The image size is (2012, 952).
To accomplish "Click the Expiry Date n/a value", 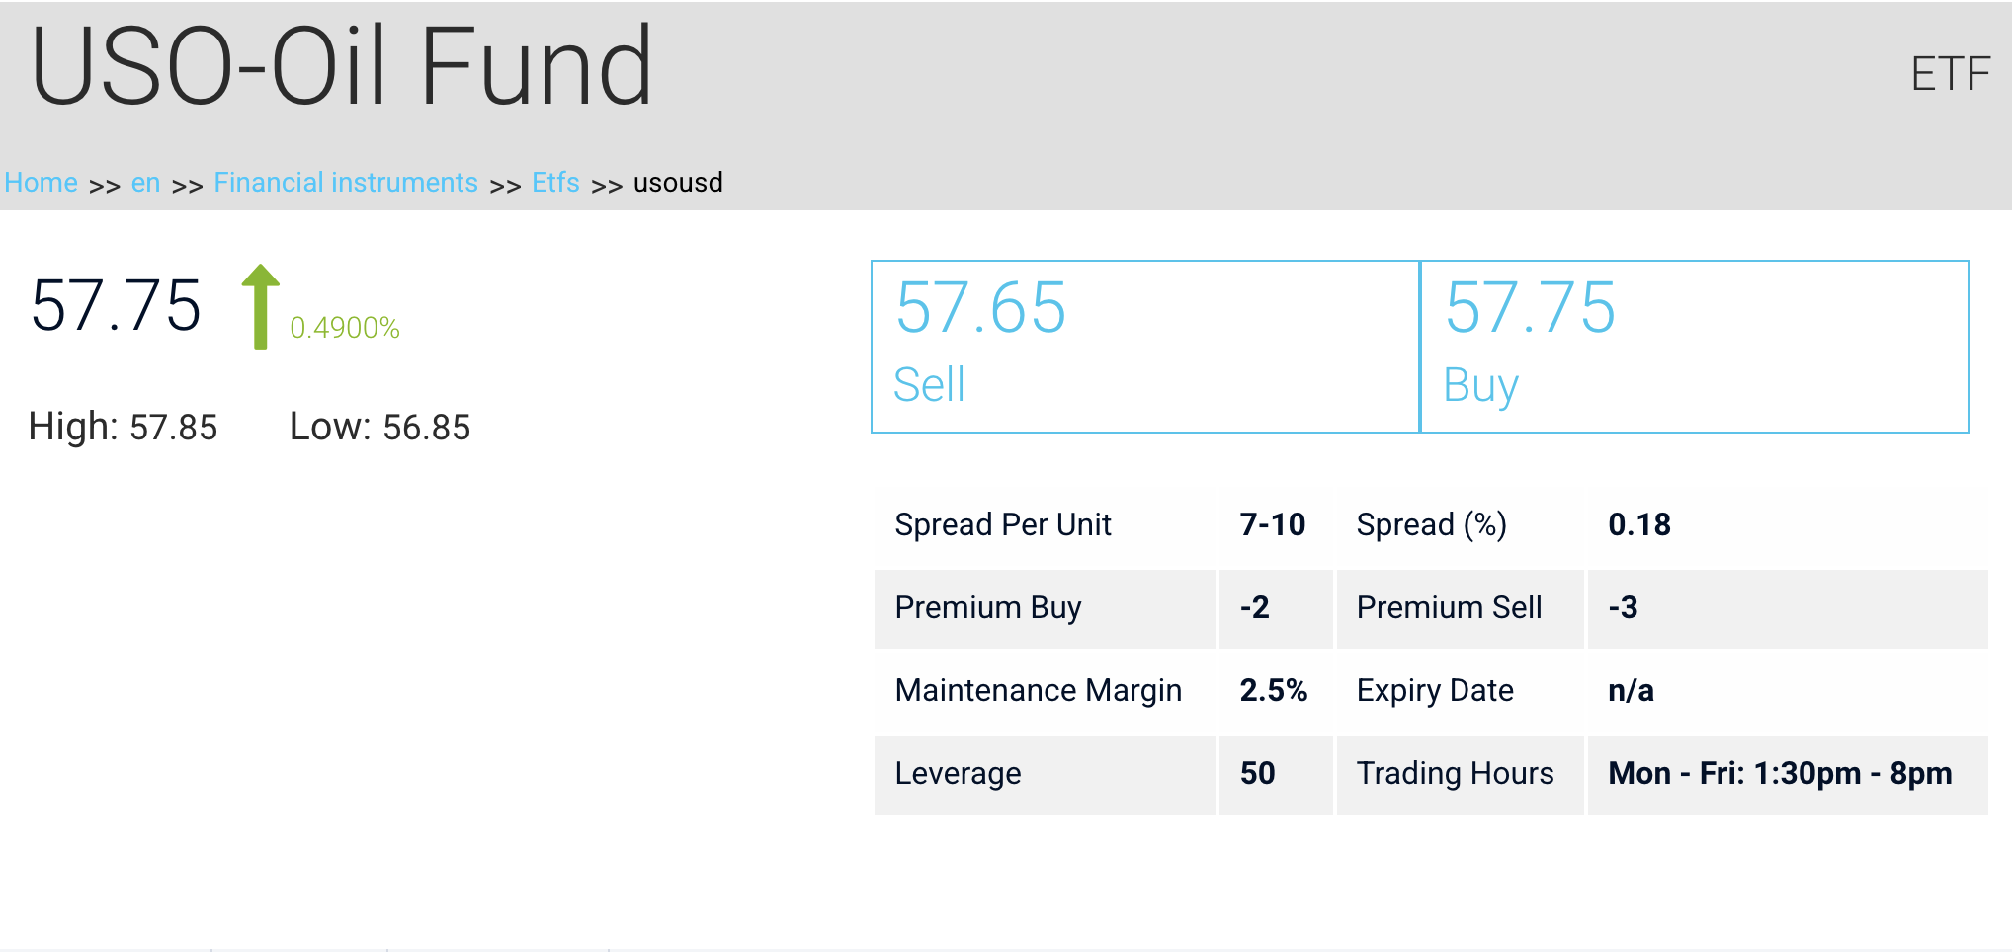I will (x=1631, y=690).
